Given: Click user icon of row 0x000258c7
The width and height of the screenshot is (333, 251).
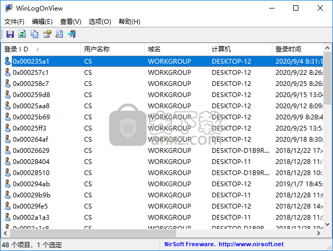Looking at the screenshot, I should [7, 84].
